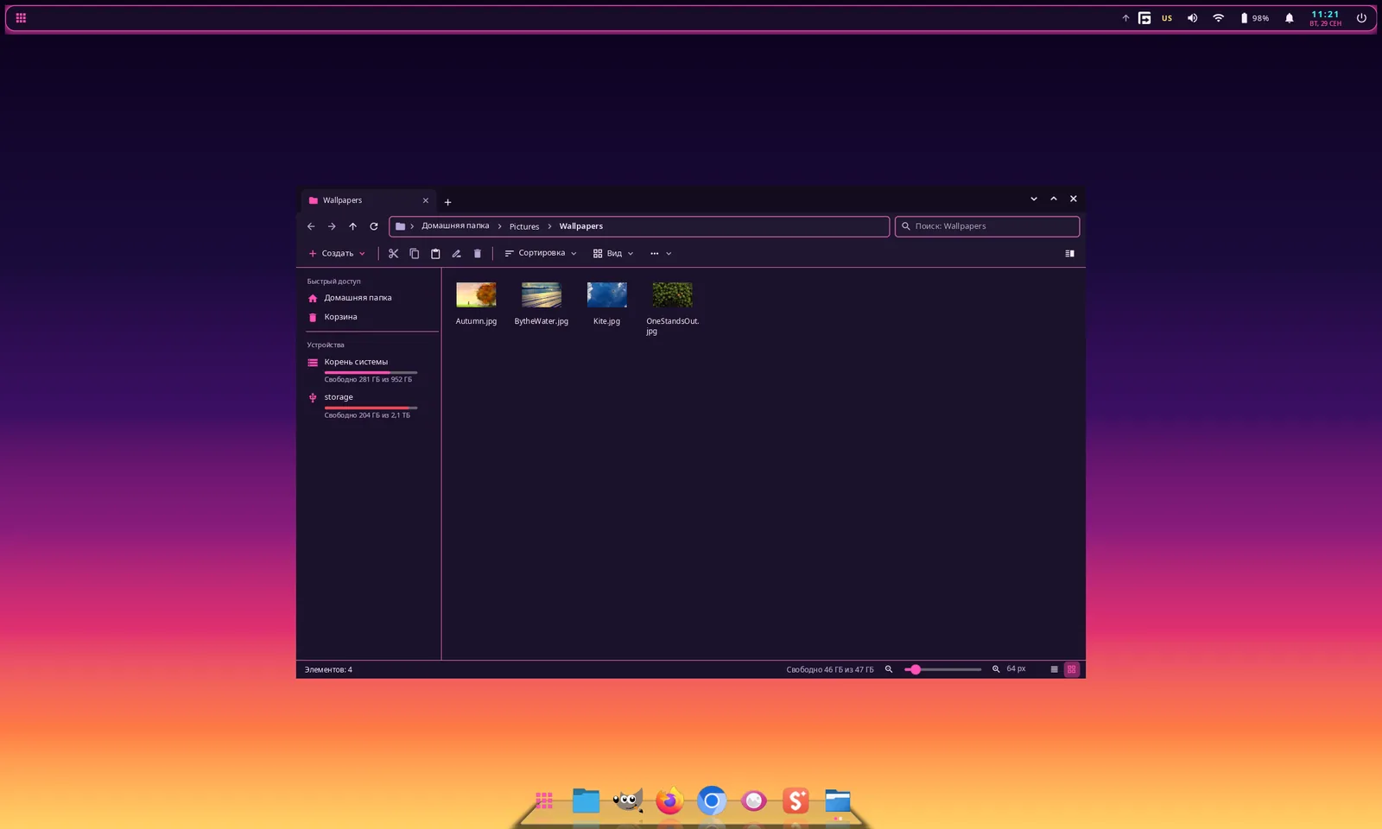
Task: Select the BytheWater.jpg thumbnail
Action: [542, 294]
